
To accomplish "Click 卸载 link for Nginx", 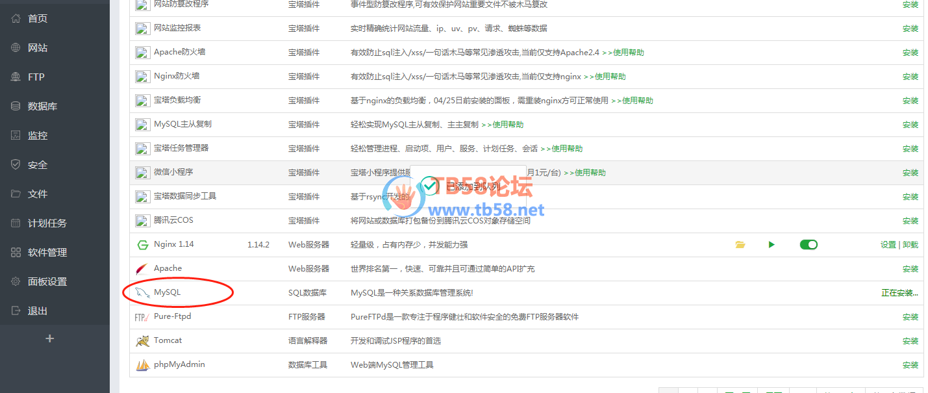I will coord(910,245).
